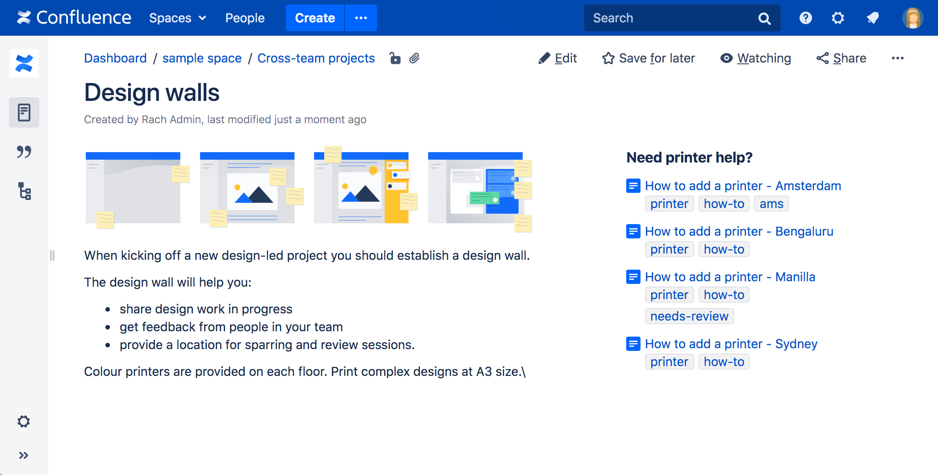Click the page restrictions unlocked padlock icon
Image resolution: width=938 pixels, height=475 pixels.
pos(395,58)
